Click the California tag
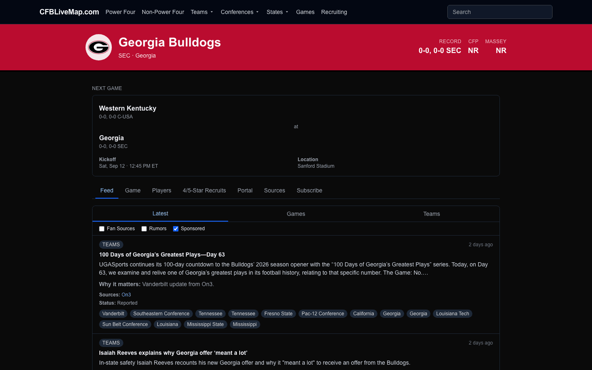 point(363,314)
